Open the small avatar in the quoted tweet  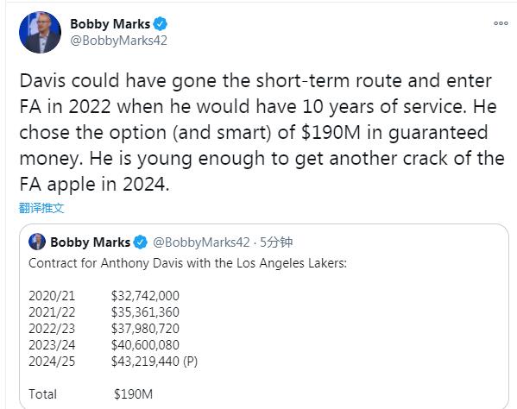(x=37, y=242)
